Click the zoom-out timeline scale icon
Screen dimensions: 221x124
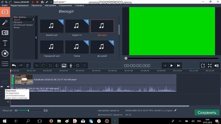pos(16,111)
